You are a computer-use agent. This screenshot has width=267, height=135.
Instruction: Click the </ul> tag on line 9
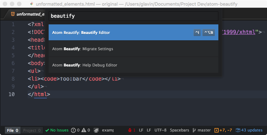pos(36,86)
